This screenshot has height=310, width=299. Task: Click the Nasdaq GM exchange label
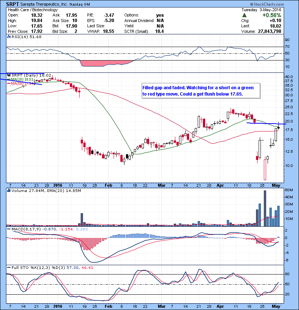[x=80, y=4]
